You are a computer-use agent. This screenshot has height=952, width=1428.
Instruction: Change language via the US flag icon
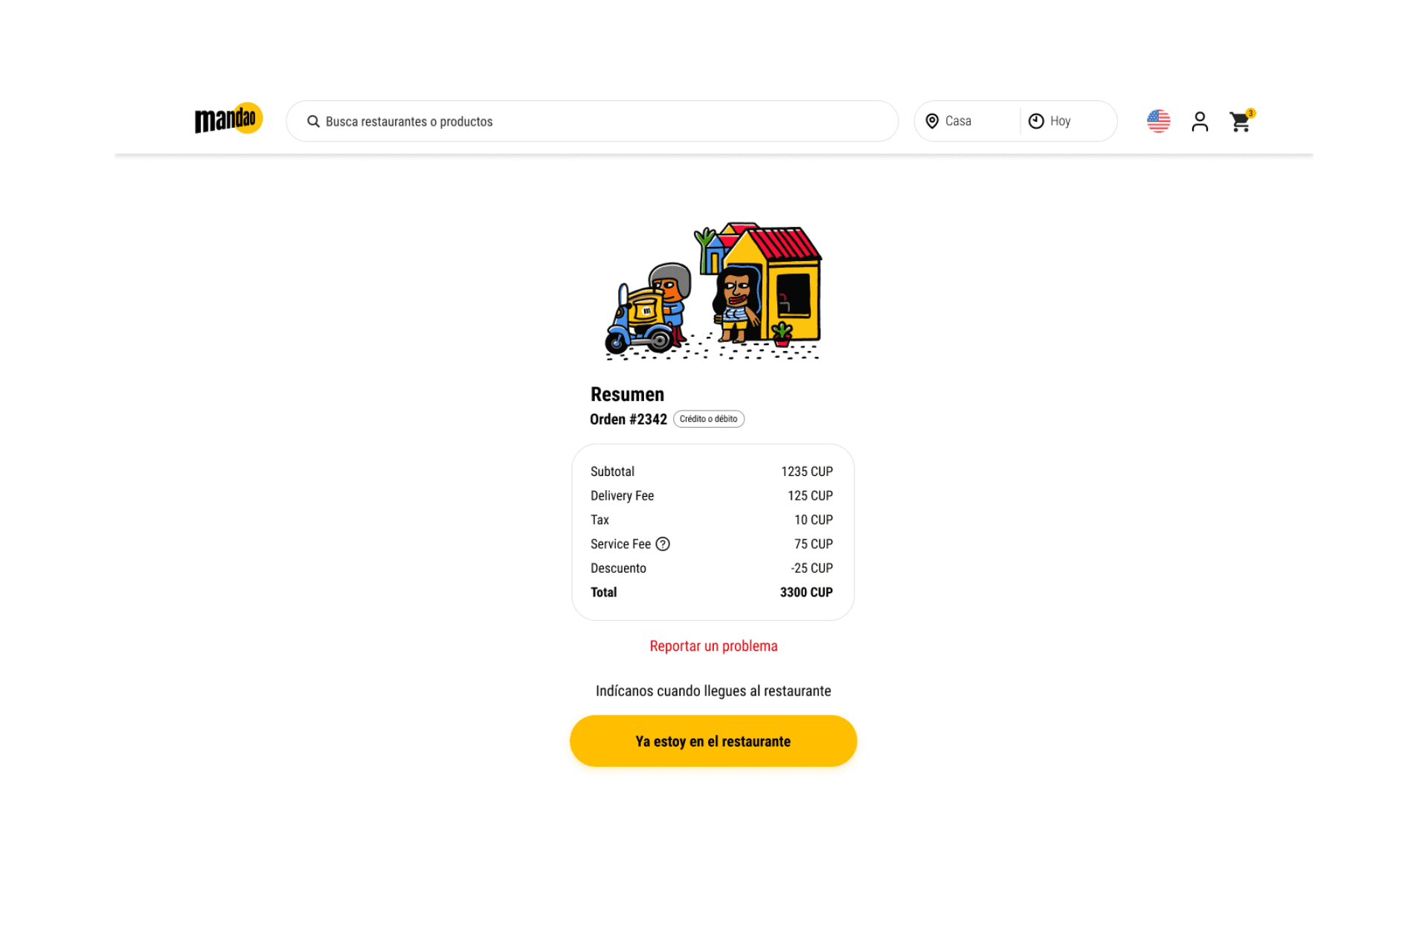coord(1159,121)
